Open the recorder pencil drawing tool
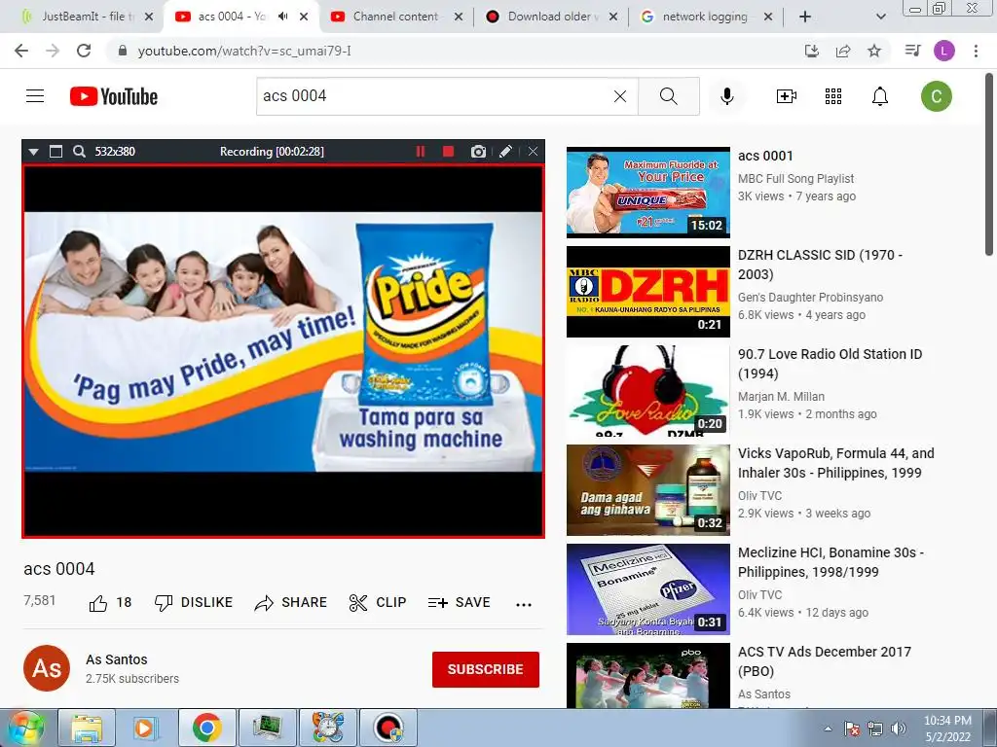This screenshot has width=997, height=747. pyautogui.click(x=505, y=151)
